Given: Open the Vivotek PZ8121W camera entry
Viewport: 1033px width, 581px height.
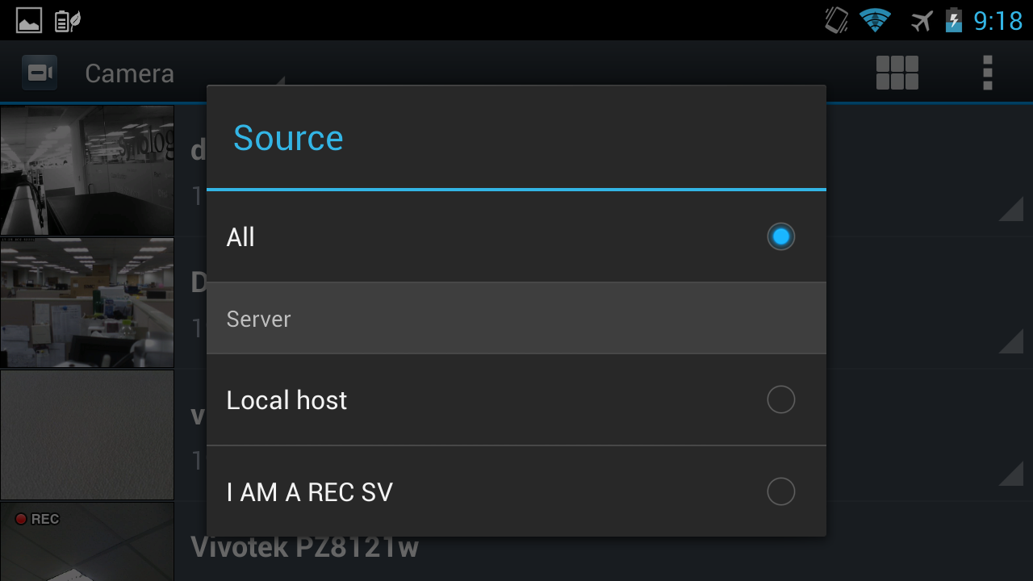Looking at the screenshot, I should click(304, 547).
